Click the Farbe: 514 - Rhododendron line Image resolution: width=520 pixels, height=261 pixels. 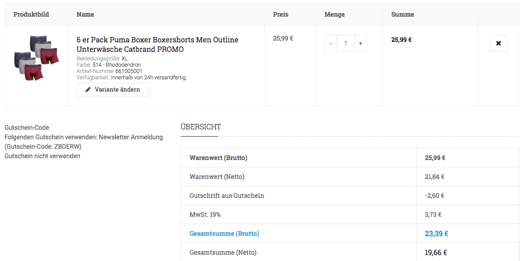109,65
